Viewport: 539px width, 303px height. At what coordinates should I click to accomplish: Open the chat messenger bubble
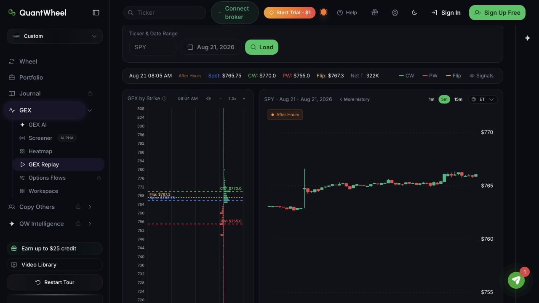(x=516, y=280)
